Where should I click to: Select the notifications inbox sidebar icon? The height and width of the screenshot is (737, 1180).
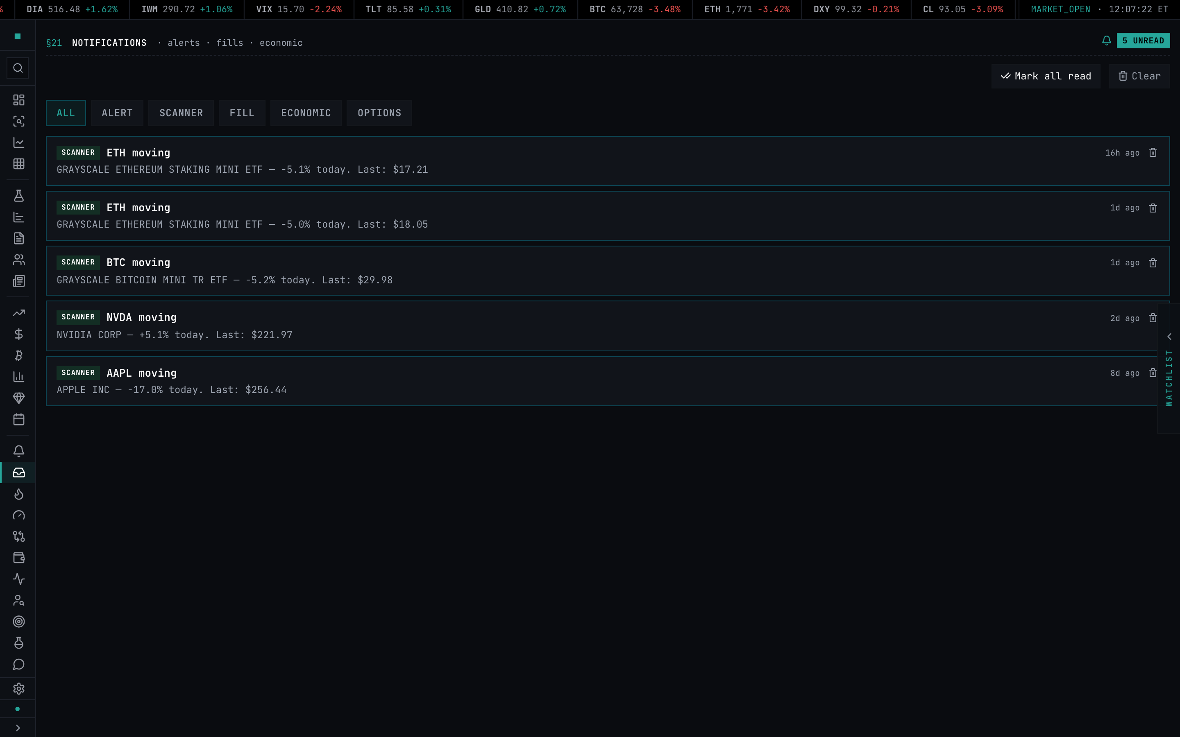point(18,473)
